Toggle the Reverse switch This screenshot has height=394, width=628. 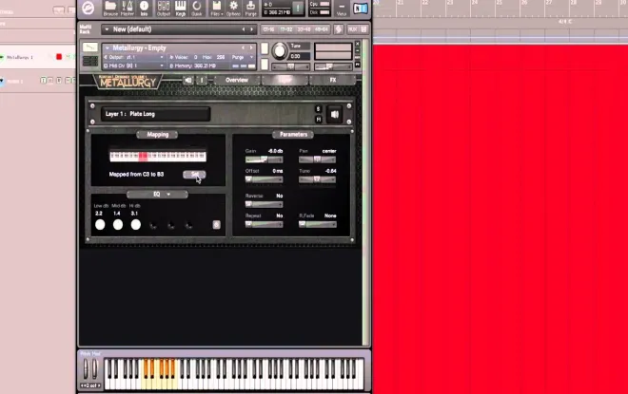[264, 204]
